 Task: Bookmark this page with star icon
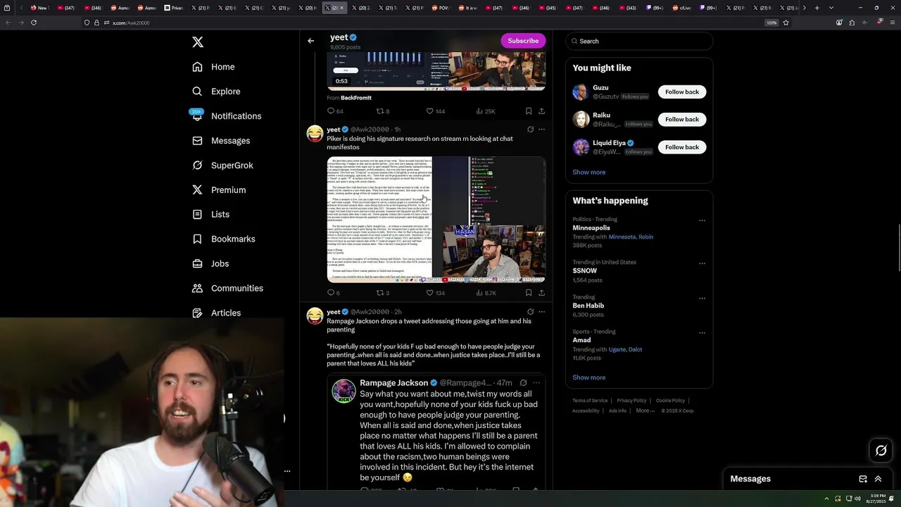coord(786,23)
